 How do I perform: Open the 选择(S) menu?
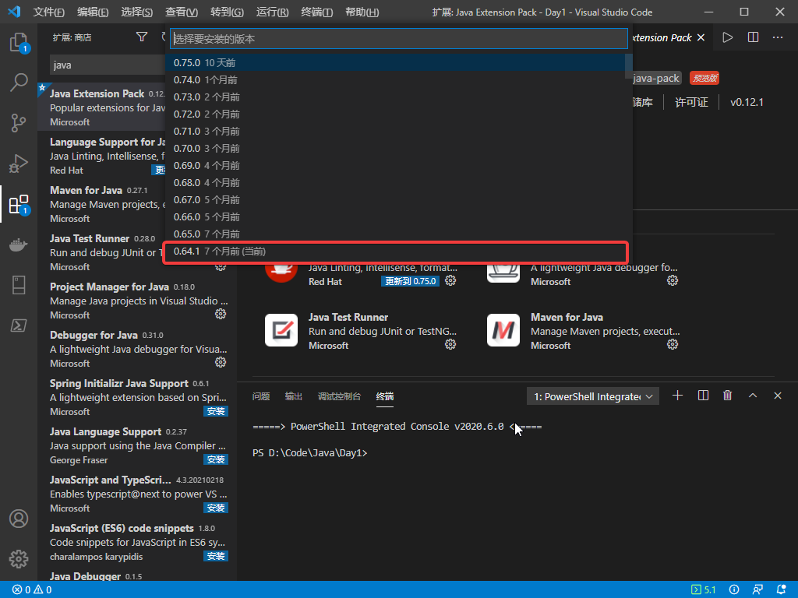137,12
